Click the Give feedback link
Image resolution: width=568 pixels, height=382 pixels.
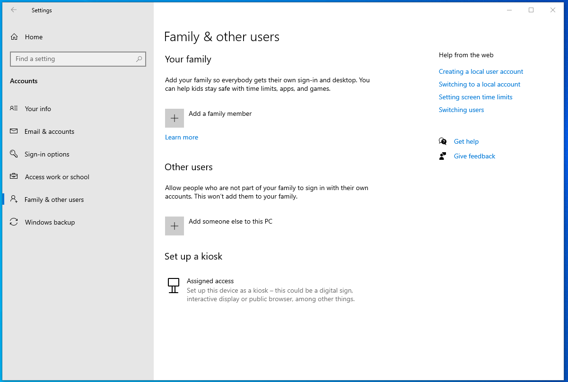(474, 156)
